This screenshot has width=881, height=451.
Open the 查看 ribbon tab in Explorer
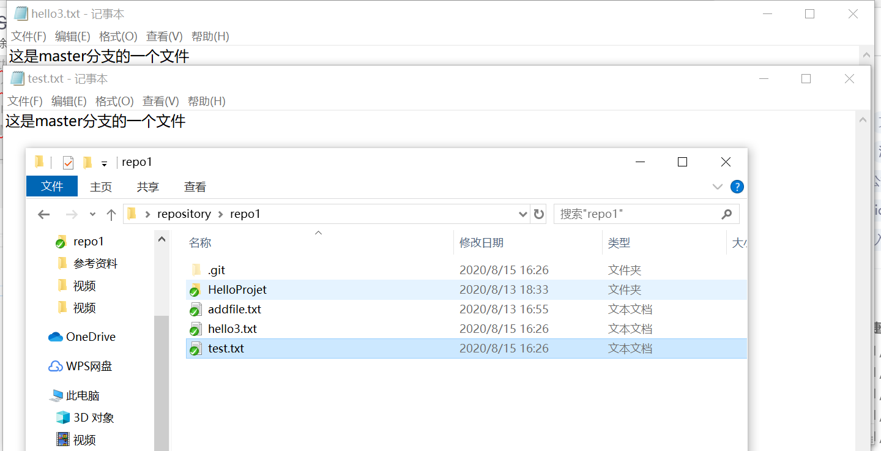click(195, 187)
